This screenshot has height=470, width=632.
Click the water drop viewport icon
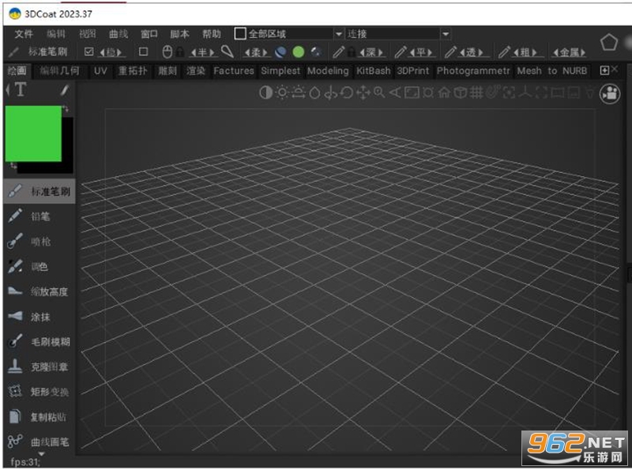tap(314, 92)
